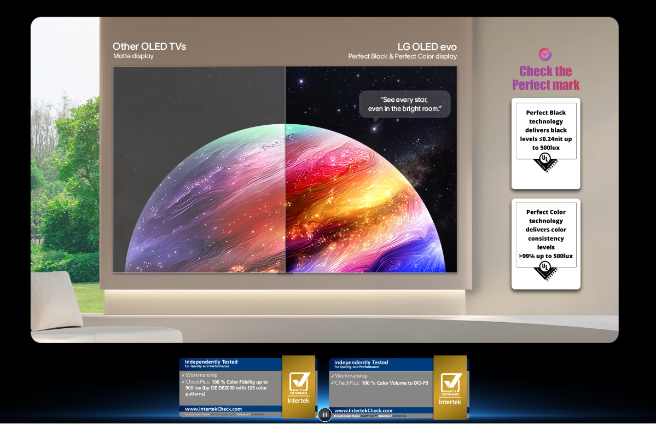Click the Perfect Black technology certification text
Viewport: 656px width, 424px height.
546,130
